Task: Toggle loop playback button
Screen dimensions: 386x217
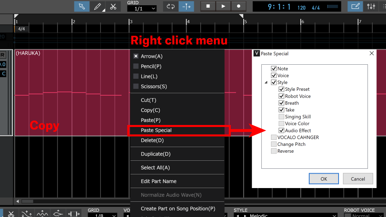Action: [170, 6]
